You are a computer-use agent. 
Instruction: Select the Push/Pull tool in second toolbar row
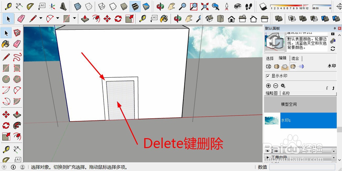tap(85, 19)
